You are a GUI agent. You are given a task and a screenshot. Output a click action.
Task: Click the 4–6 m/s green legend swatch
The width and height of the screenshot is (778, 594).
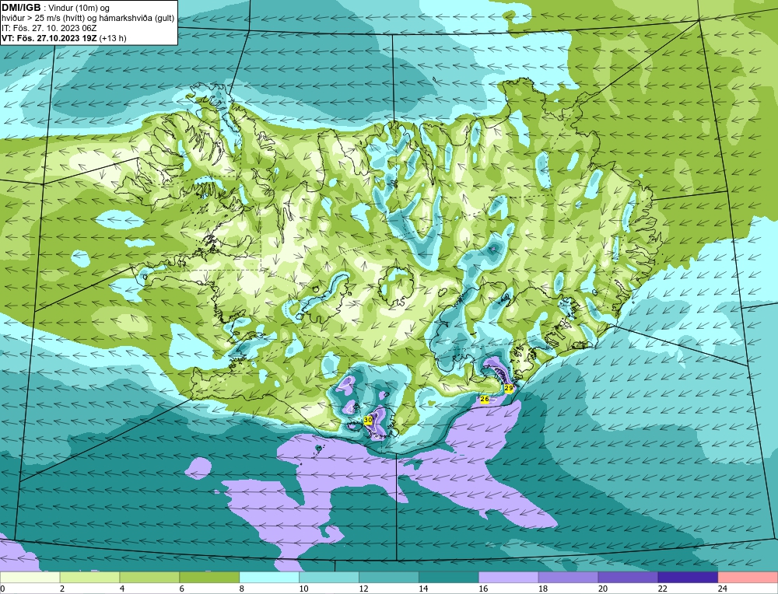[x=149, y=578]
